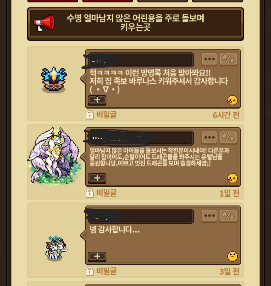Toggle the 비밀글 lock under the 6시간 전 message
This screenshot has width=271, height=286.
coord(90,115)
